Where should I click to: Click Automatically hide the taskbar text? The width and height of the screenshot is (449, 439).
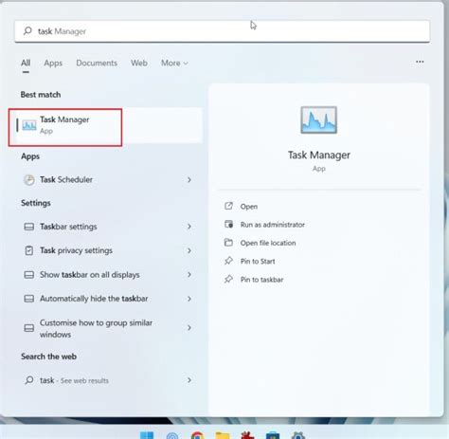tap(94, 299)
